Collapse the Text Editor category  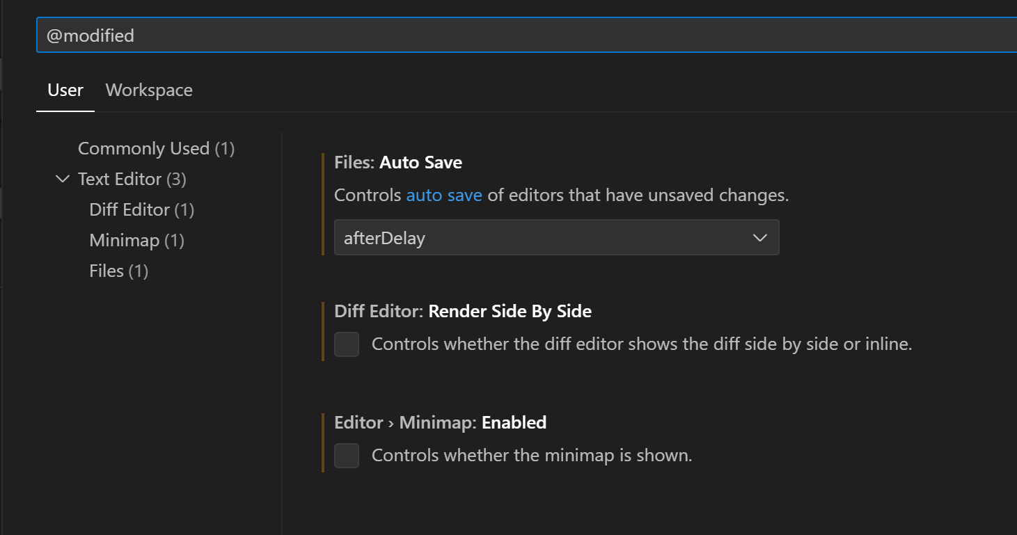(62, 179)
